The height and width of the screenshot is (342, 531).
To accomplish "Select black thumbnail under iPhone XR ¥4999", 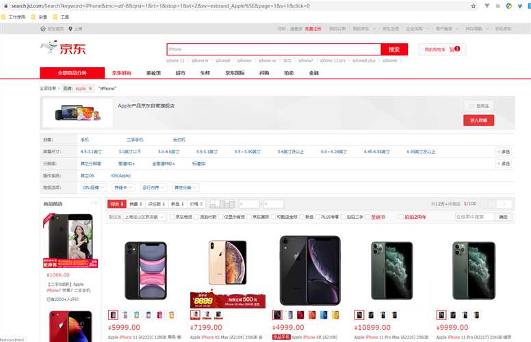I will (277, 315).
